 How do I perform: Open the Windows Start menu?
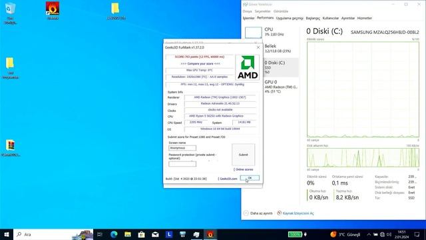(7, 234)
